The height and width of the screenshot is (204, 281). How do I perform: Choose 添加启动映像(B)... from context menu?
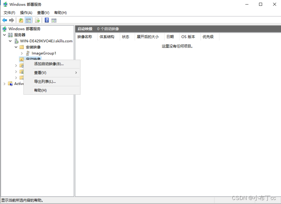52,64
